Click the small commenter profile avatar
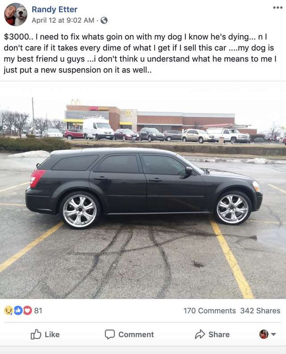The width and height of the screenshot is (286, 354). (263, 334)
